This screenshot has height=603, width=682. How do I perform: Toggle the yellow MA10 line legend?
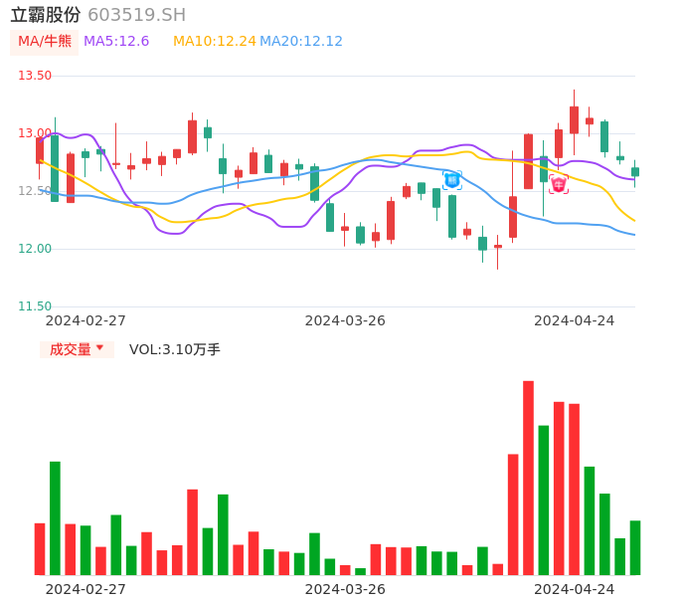(x=215, y=42)
